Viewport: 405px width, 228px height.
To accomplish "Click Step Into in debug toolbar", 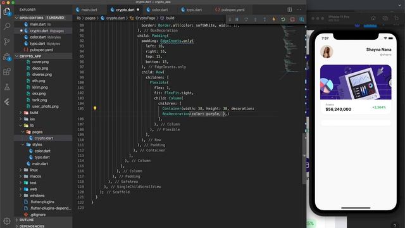I will (x=256, y=20).
